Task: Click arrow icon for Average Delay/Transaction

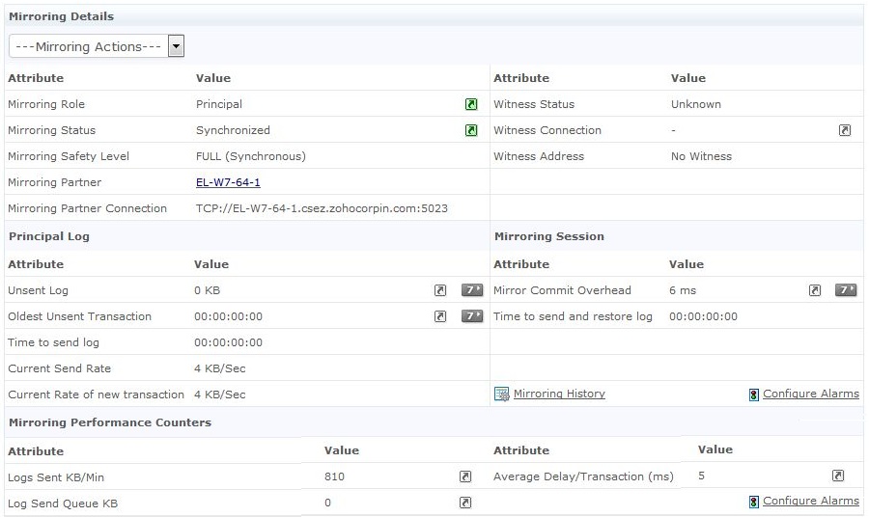Action: (x=838, y=476)
